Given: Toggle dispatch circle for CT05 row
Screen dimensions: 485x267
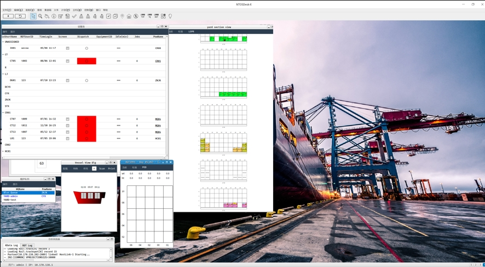Looking at the screenshot, I should (86, 61).
